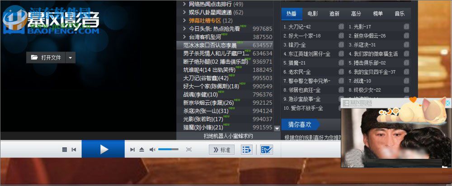Skip to the previous track
The image size is (452, 186).
coord(74,149)
